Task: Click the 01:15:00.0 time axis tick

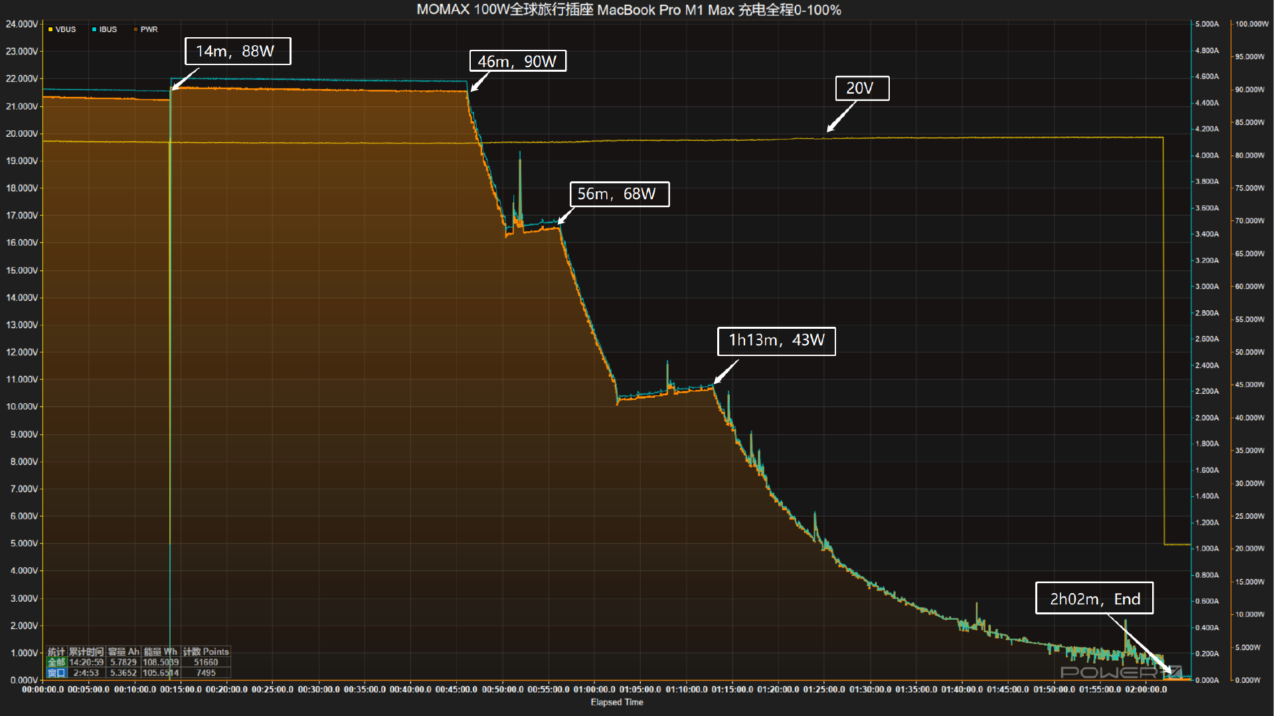Action: tap(732, 689)
